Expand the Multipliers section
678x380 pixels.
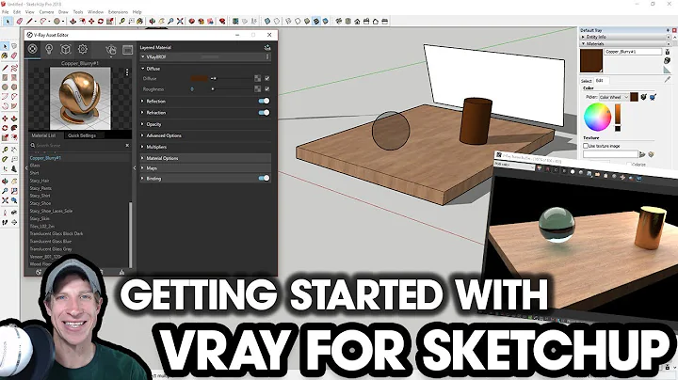click(x=143, y=147)
